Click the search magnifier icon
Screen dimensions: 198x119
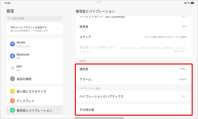tap(9, 18)
